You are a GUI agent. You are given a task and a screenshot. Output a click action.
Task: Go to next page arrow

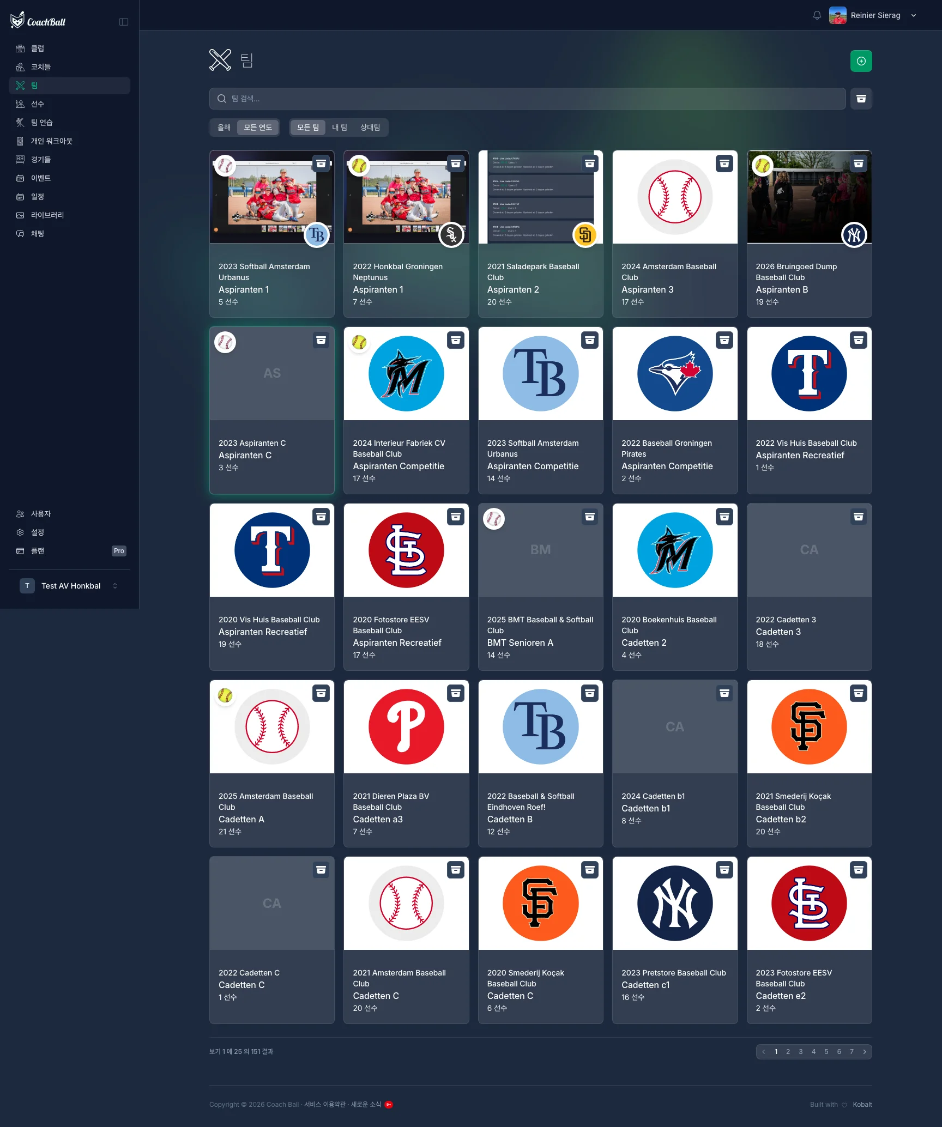click(865, 1052)
